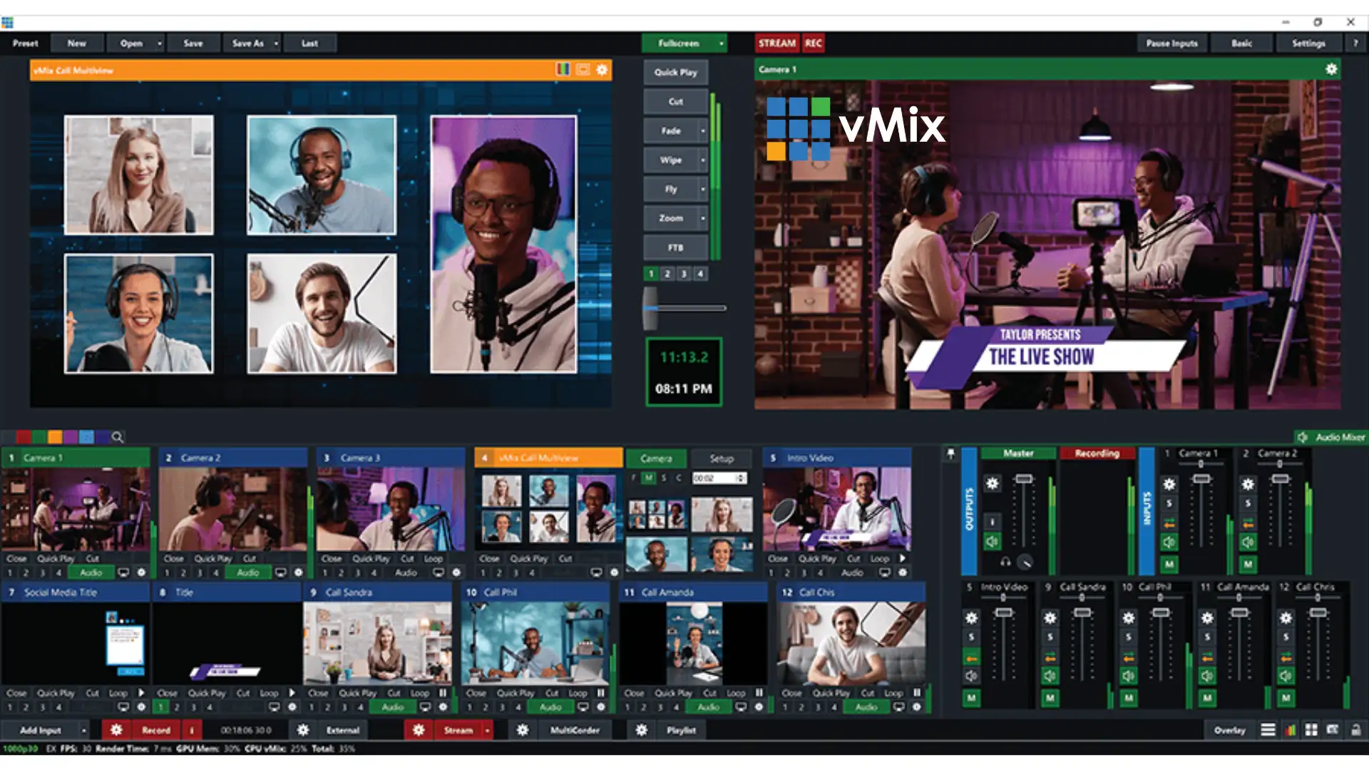1369x770 pixels.
Task: Open Stream settings gear icon
Action: point(419,730)
